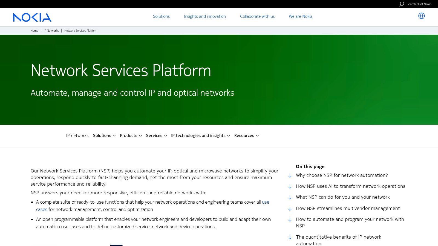The width and height of the screenshot is (438, 246).
Task: Jump to quantitative benefits section
Action: pos(338,240)
